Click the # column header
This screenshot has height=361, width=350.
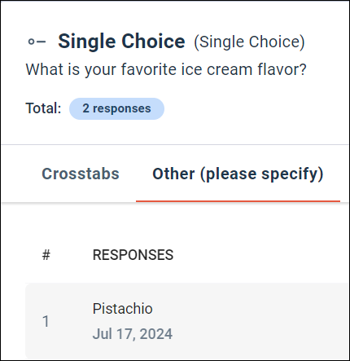click(46, 255)
